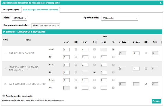Uncheck Safira's 1ª AT RP NC checkbox
164x106 pixels.
coord(76,88)
